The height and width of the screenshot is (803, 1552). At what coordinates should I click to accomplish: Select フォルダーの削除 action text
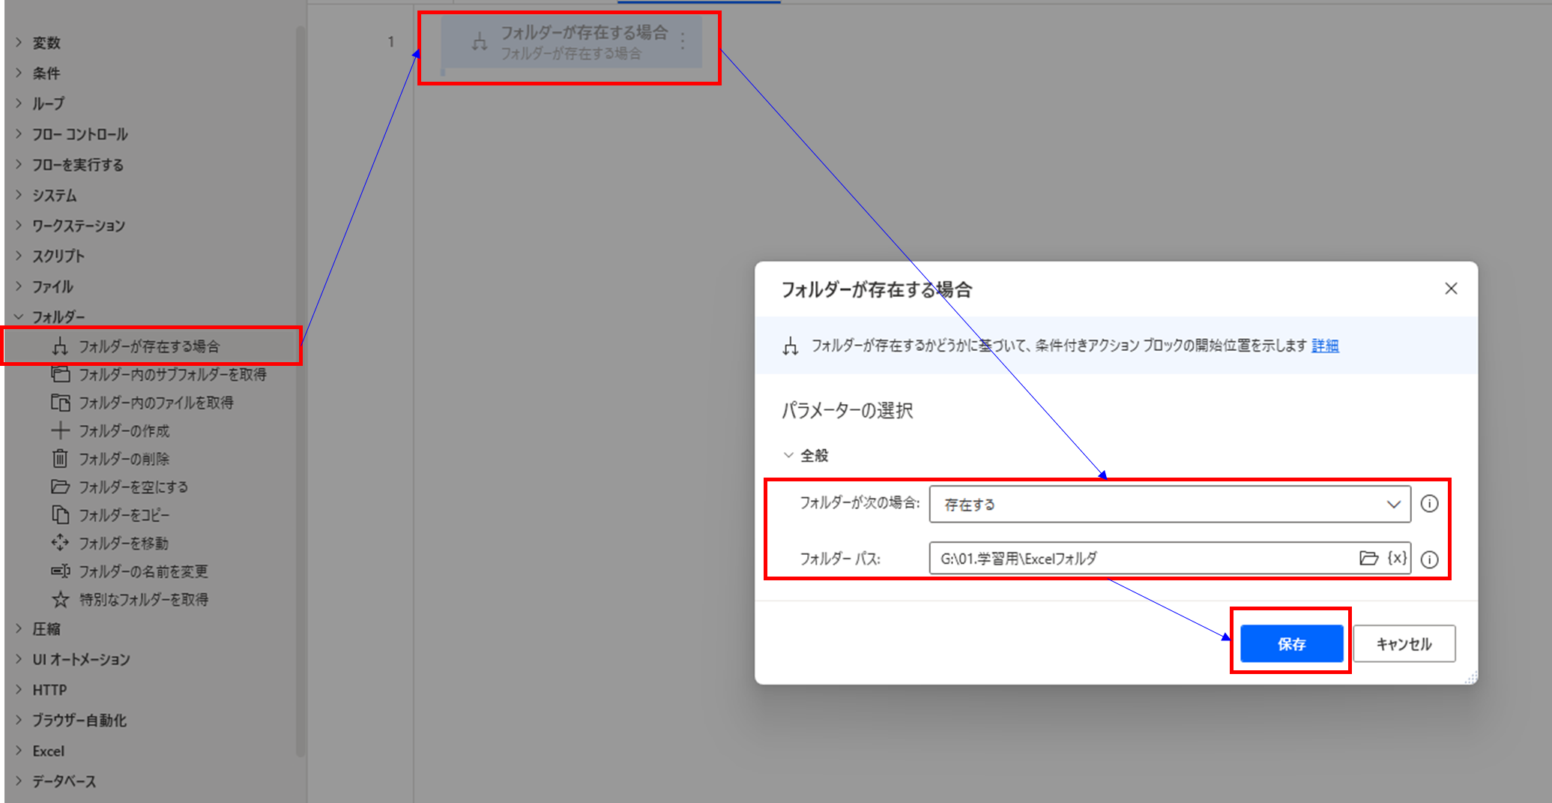pos(124,458)
